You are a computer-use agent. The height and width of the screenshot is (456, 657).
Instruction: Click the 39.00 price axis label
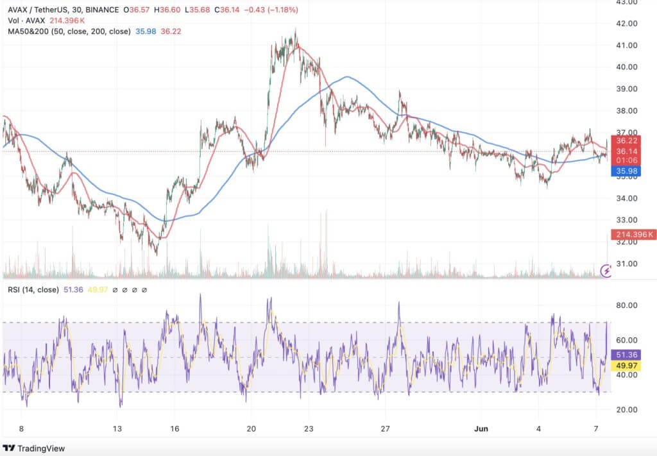[x=626, y=89]
